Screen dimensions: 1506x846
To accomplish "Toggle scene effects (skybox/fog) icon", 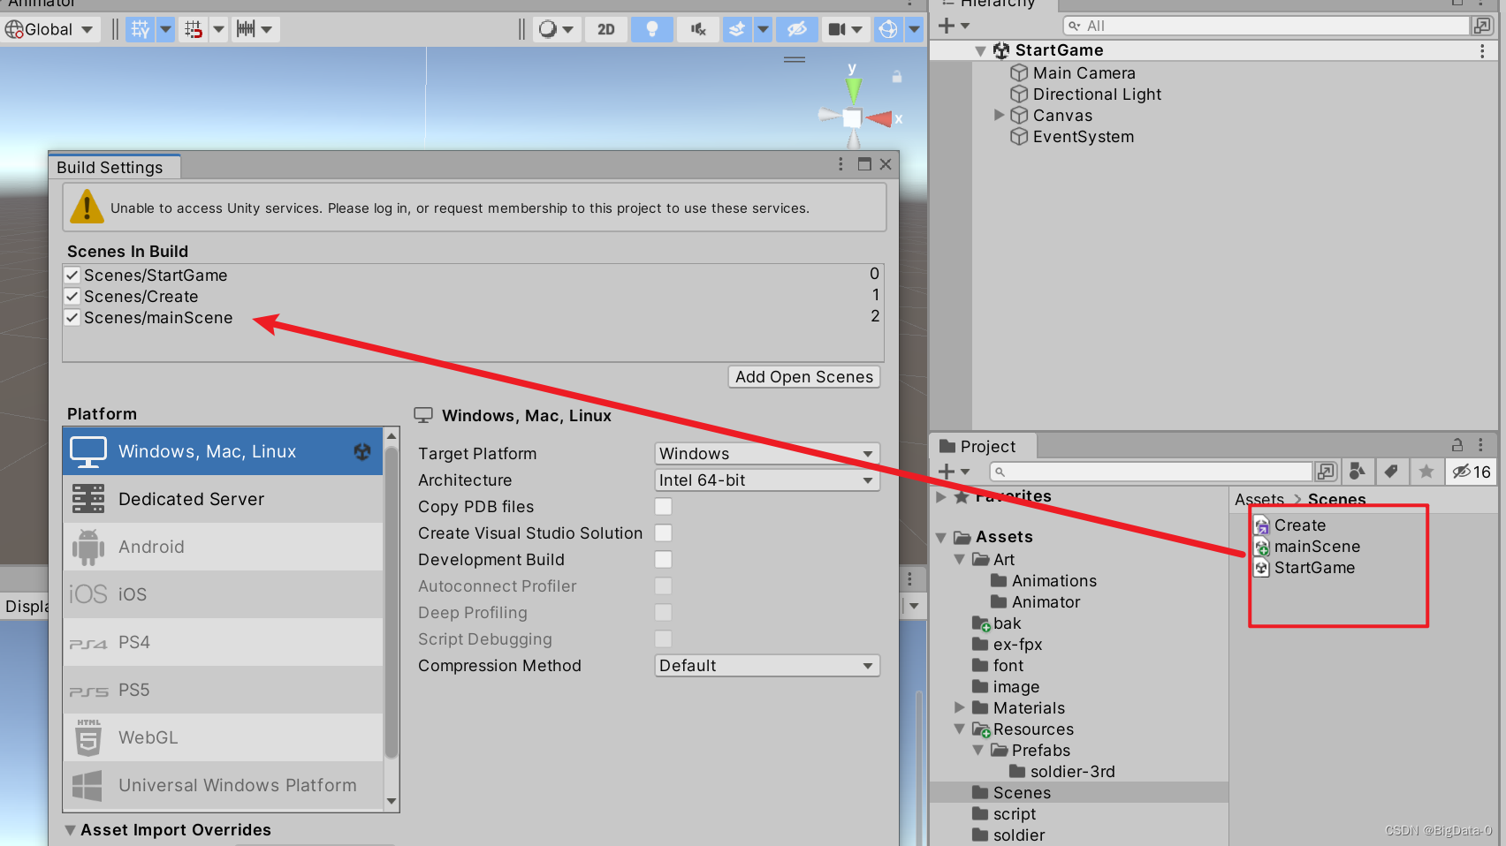I will 736,29.
